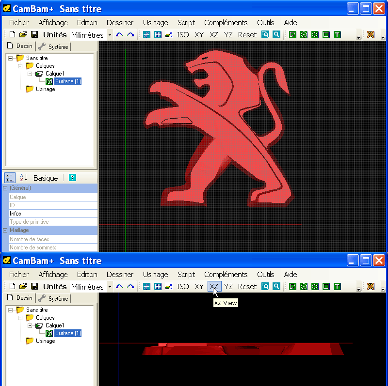Image resolution: width=388 pixels, height=386 pixels.
Task: Switch to Dessin tab in top window
Action: pos(20,46)
